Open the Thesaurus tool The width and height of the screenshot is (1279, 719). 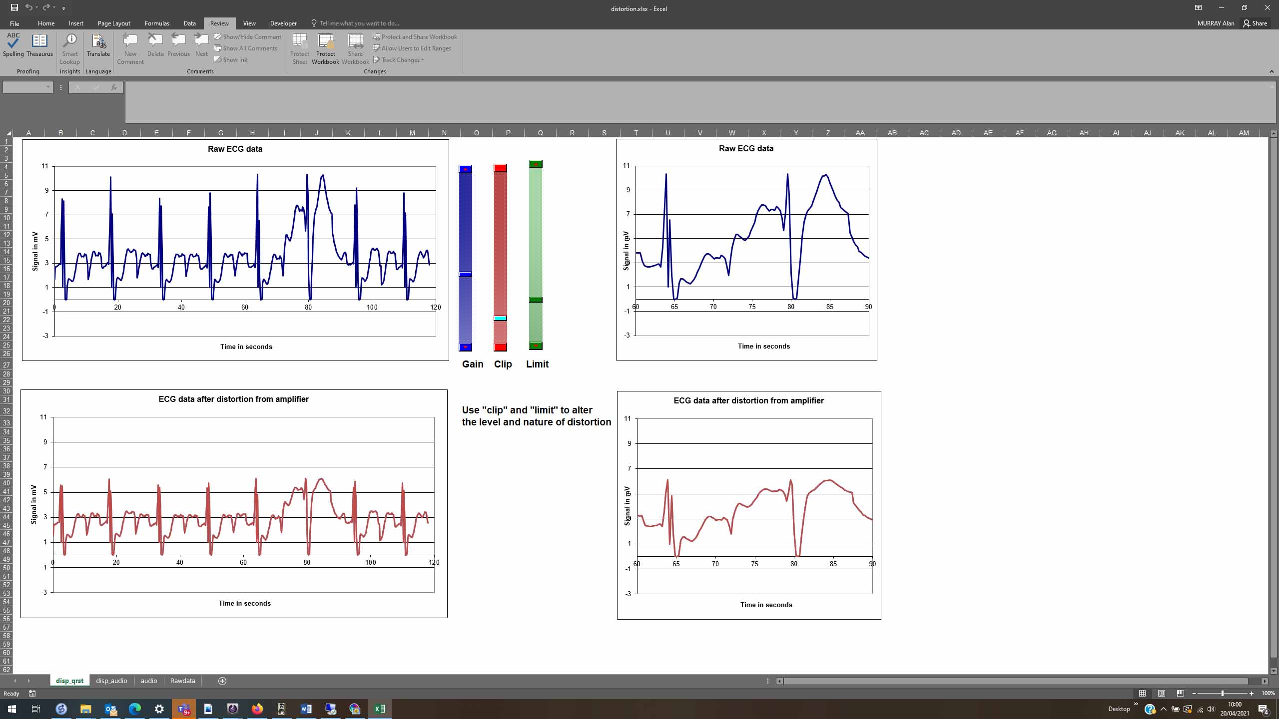[39, 45]
